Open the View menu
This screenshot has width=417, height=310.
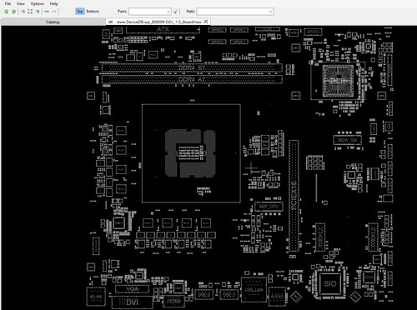coord(21,3)
